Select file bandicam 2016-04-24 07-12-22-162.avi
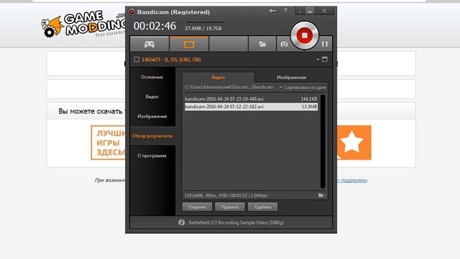Image resolution: width=460 pixels, height=259 pixels. [251, 106]
